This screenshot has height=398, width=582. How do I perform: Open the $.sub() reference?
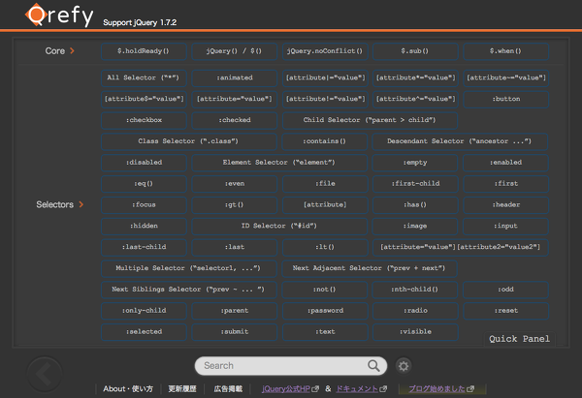click(415, 51)
